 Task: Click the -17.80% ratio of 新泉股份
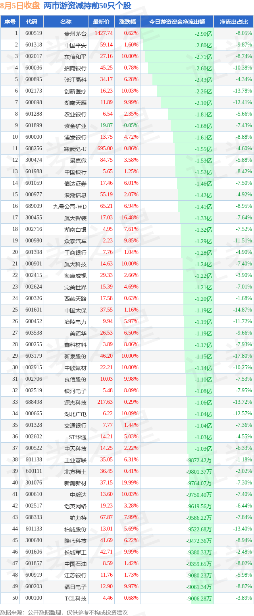tap(242, 356)
